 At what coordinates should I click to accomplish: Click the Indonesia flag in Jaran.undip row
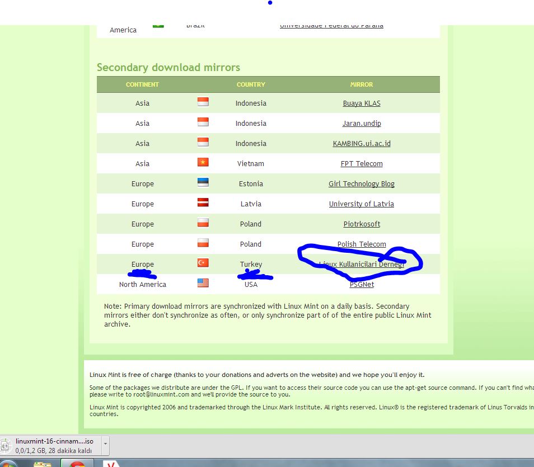203,122
